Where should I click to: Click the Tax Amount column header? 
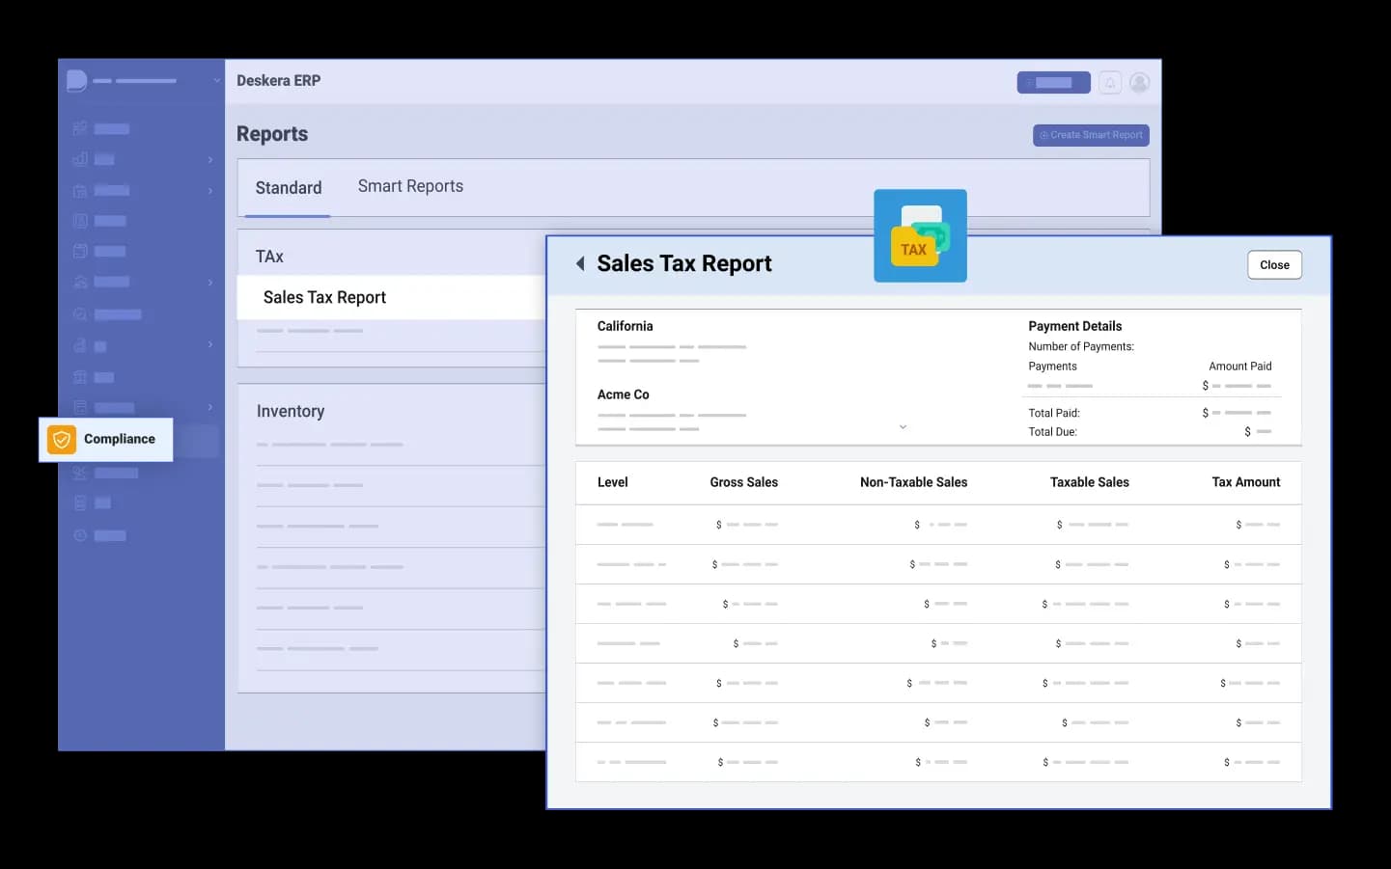[1245, 482]
